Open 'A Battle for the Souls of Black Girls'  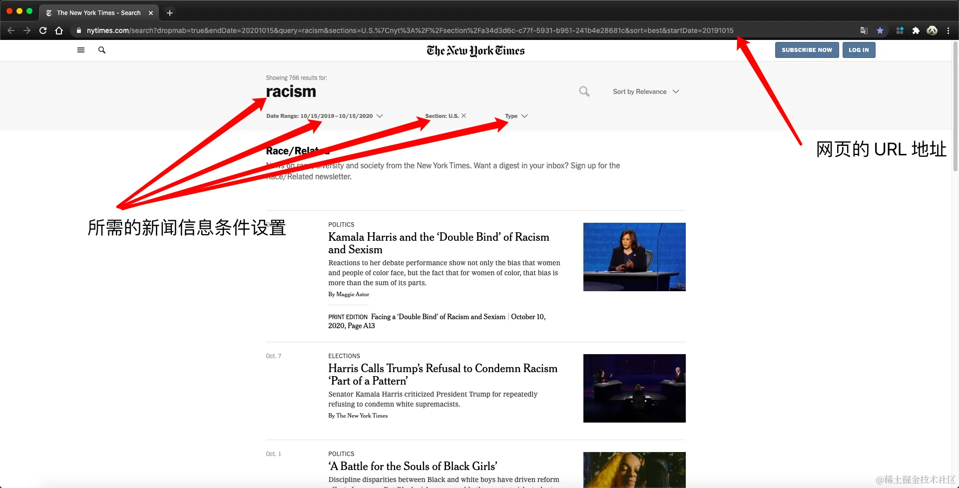[x=413, y=466]
